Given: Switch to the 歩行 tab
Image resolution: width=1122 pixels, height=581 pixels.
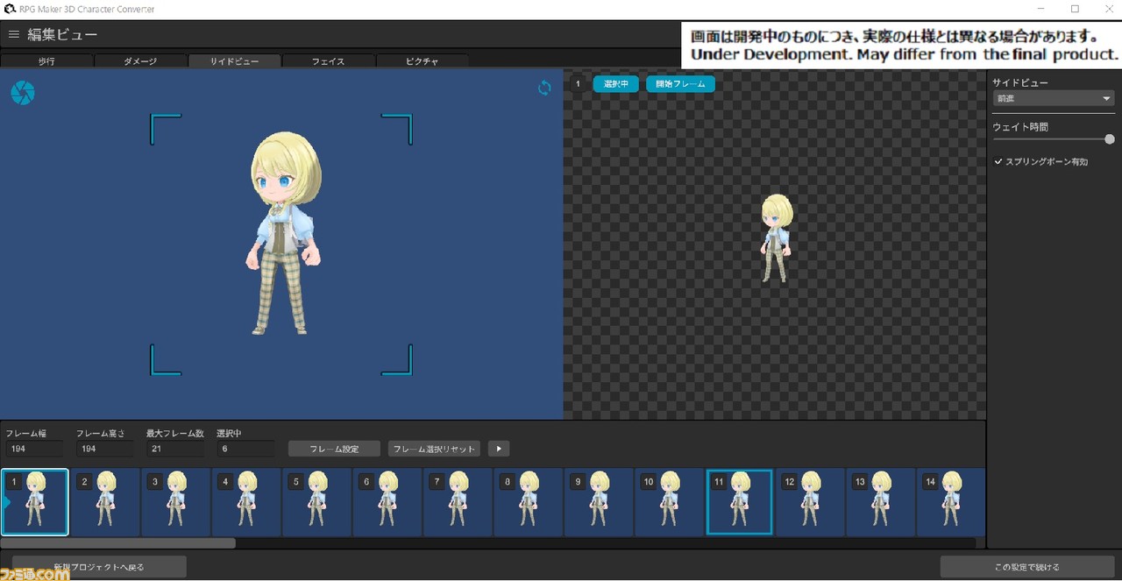Looking at the screenshot, I should (46, 61).
